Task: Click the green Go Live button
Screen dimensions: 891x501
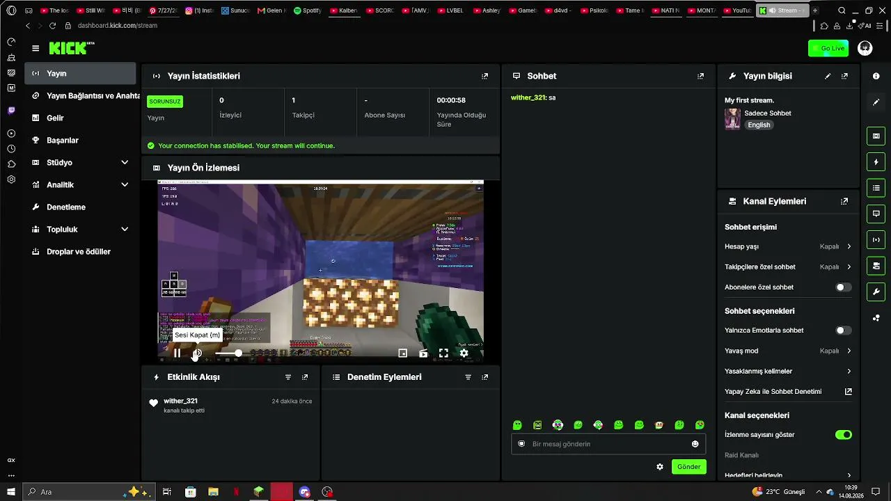Action: tap(828, 48)
